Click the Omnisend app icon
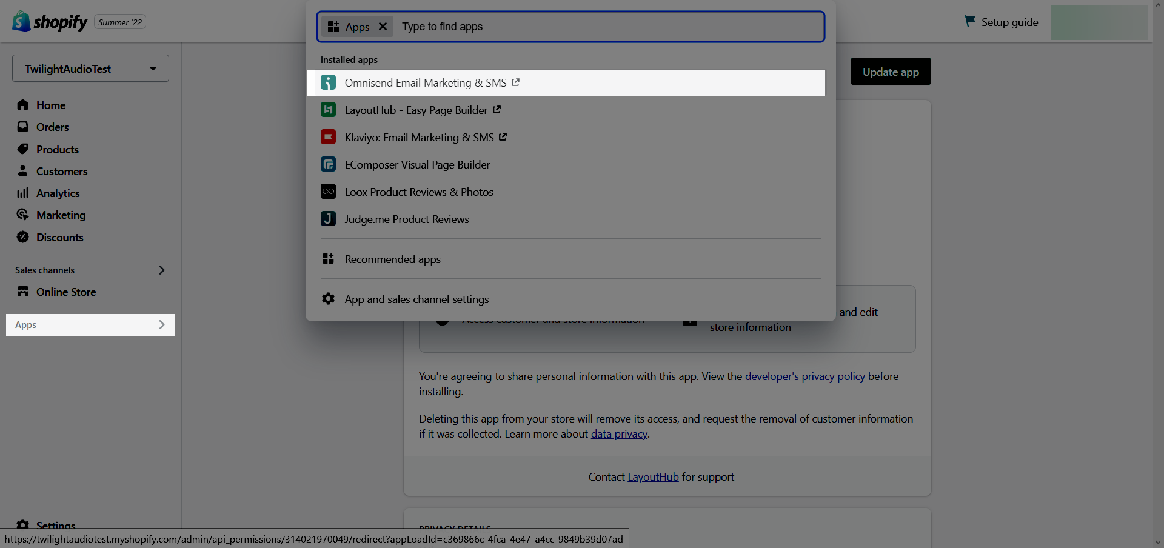1164x548 pixels. 328,82
